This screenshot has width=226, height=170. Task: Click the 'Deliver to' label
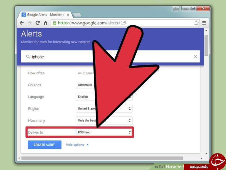coord(36,132)
